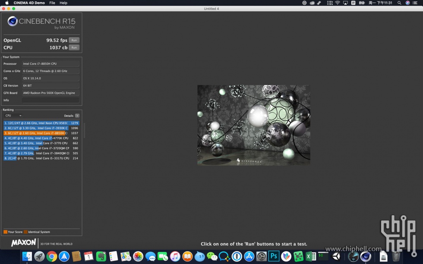
Task: Open Maps from the dock
Action: (x=126, y=256)
